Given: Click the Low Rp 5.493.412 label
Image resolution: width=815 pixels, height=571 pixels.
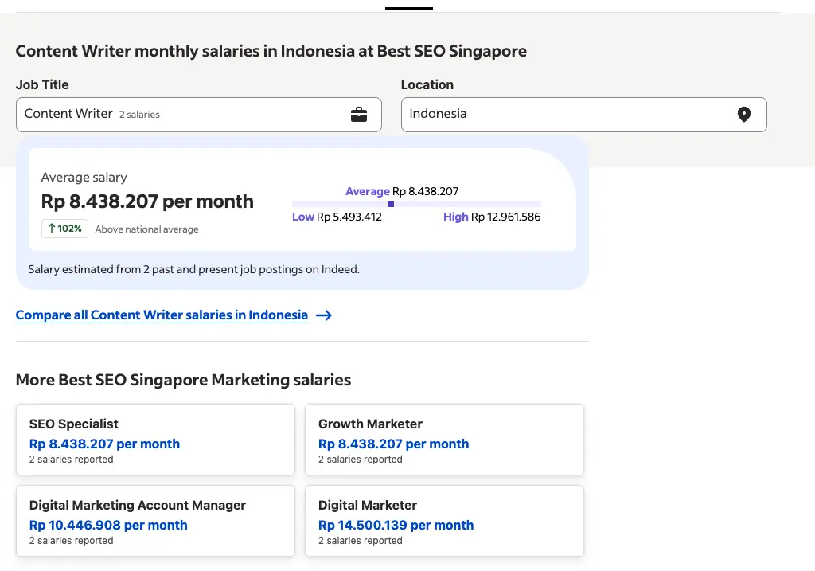Looking at the screenshot, I should tap(337, 217).
